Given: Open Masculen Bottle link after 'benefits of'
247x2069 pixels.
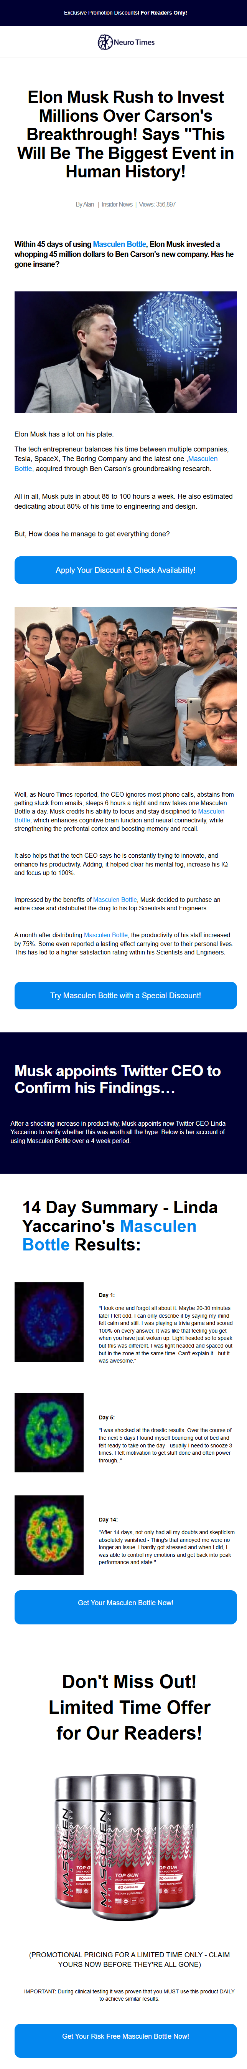Looking at the screenshot, I should coord(115,900).
